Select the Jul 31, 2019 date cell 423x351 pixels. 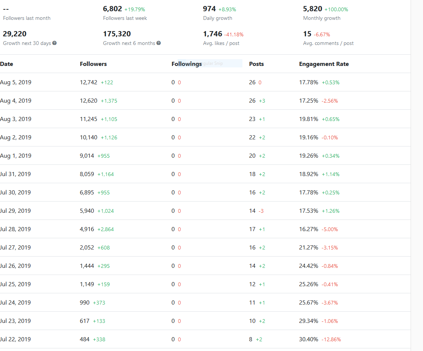pos(15,174)
